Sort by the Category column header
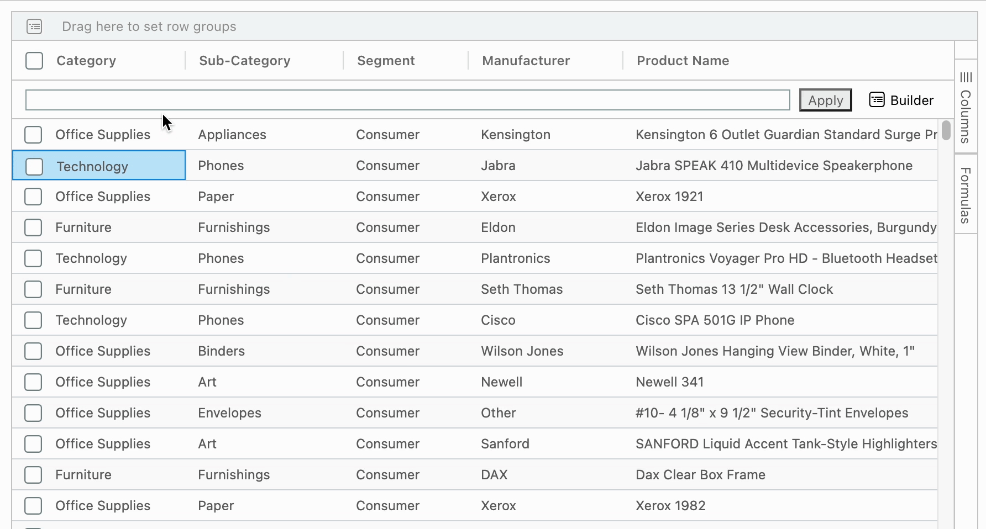986x529 pixels. coord(86,61)
